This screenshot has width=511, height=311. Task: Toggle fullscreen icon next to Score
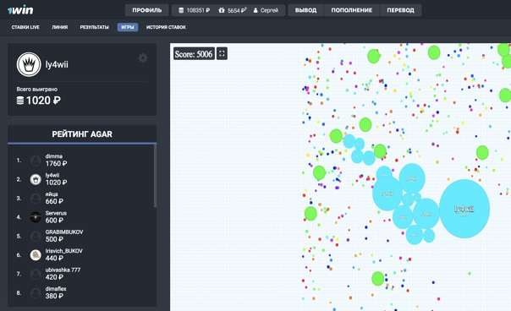coord(222,54)
